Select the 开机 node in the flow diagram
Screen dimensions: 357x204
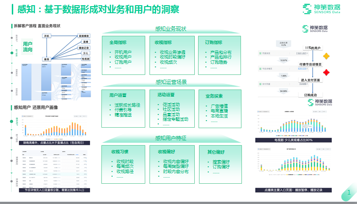[x=46, y=36]
